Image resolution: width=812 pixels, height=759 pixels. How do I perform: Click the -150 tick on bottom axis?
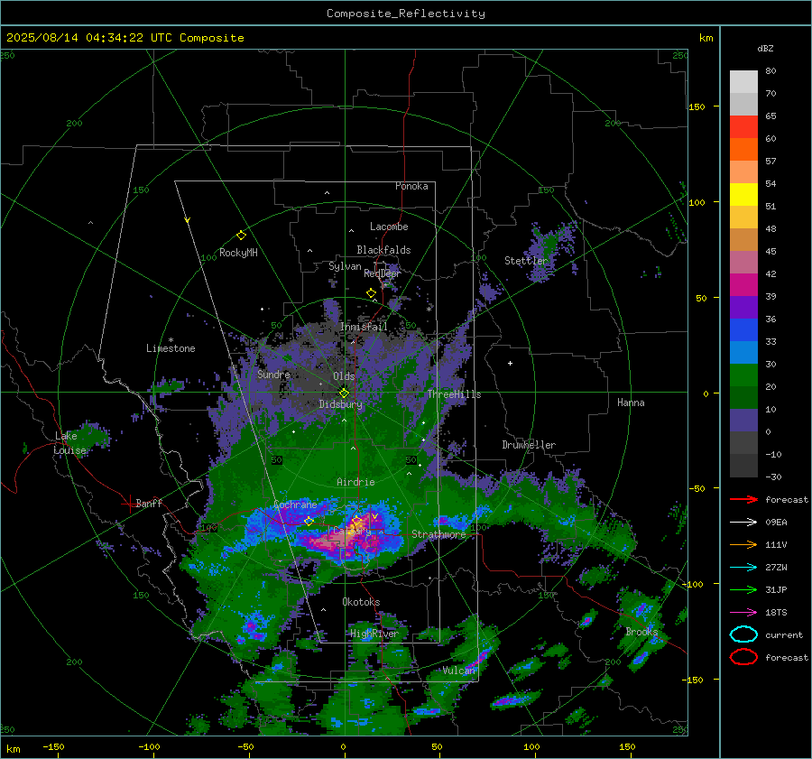tap(53, 746)
